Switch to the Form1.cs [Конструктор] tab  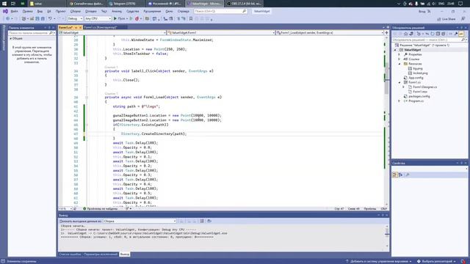101,27
